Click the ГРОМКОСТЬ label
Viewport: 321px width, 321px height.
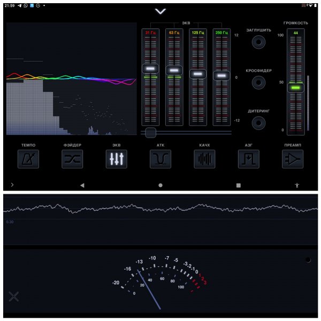(296, 23)
